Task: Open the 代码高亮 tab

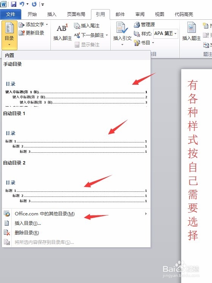Action: [184, 14]
